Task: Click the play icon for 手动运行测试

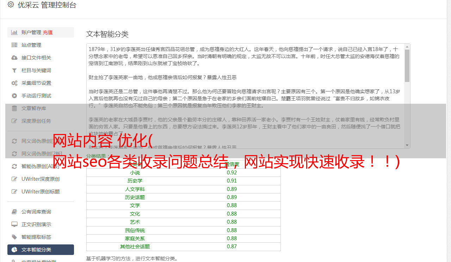Action: click(x=14, y=96)
